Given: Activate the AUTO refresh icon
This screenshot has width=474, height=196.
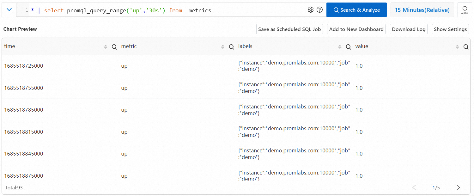Looking at the screenshot, I should (465, 10).
